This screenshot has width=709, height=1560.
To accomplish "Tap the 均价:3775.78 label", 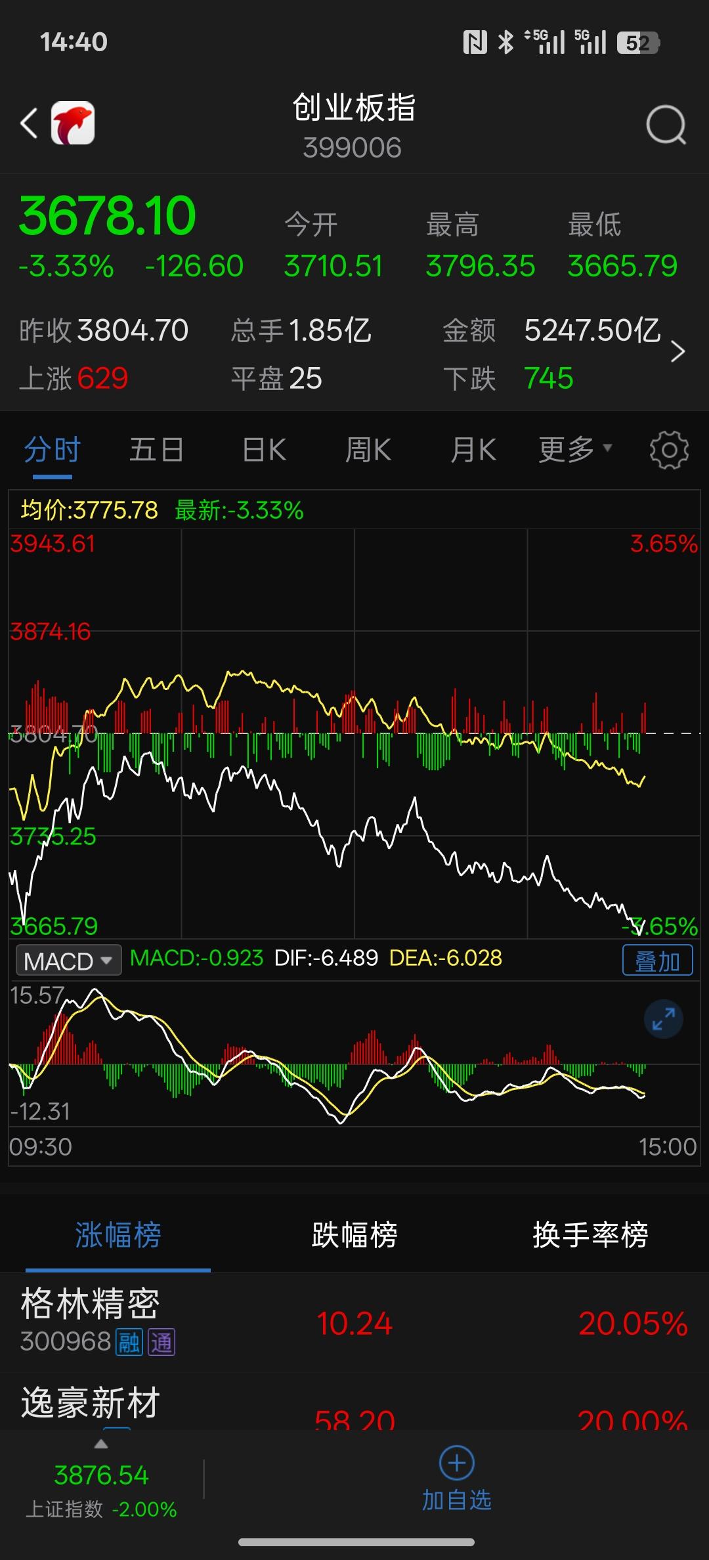I will 89,510.
